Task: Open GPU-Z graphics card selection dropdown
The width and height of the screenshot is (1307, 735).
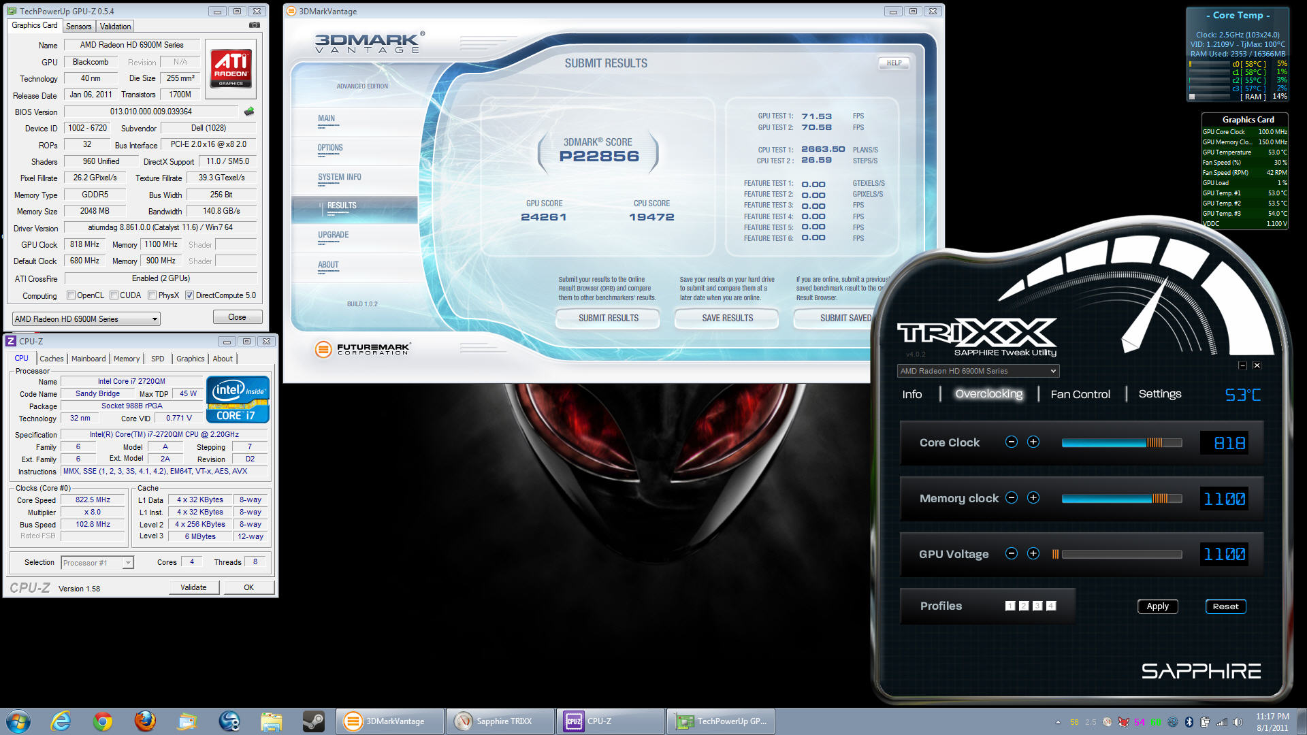Action: pyautogui.click(x=86, y=318)
